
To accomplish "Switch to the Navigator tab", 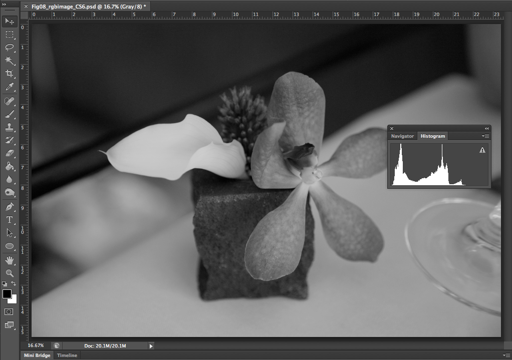I will click(402, 136).
